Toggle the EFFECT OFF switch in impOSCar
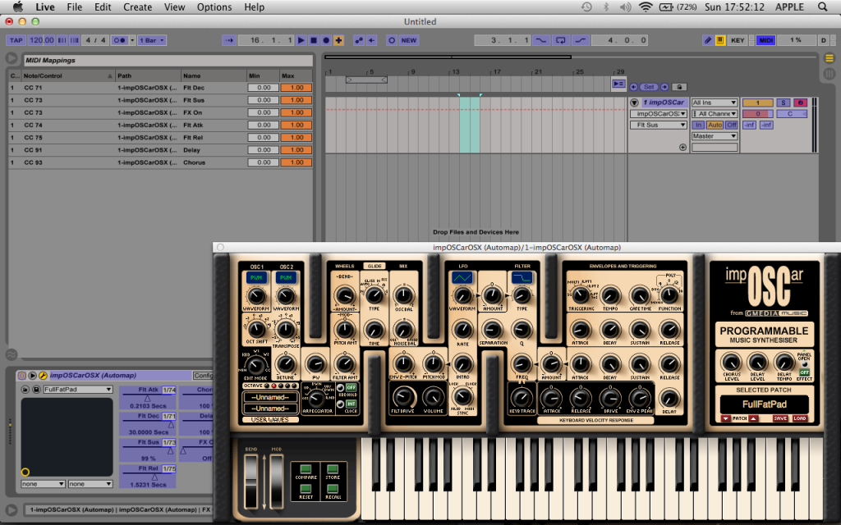The width and height of the screenshot is (841, 525). pyautogui.click(x=804, y=372)
